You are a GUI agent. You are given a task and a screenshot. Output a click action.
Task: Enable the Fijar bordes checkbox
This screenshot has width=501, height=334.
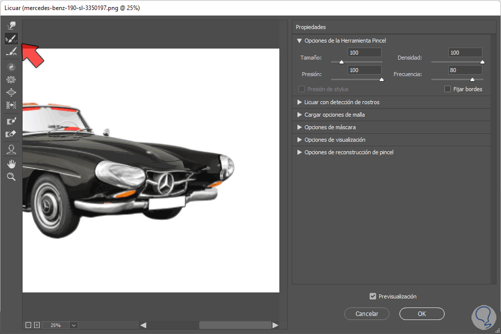point(448,89)
